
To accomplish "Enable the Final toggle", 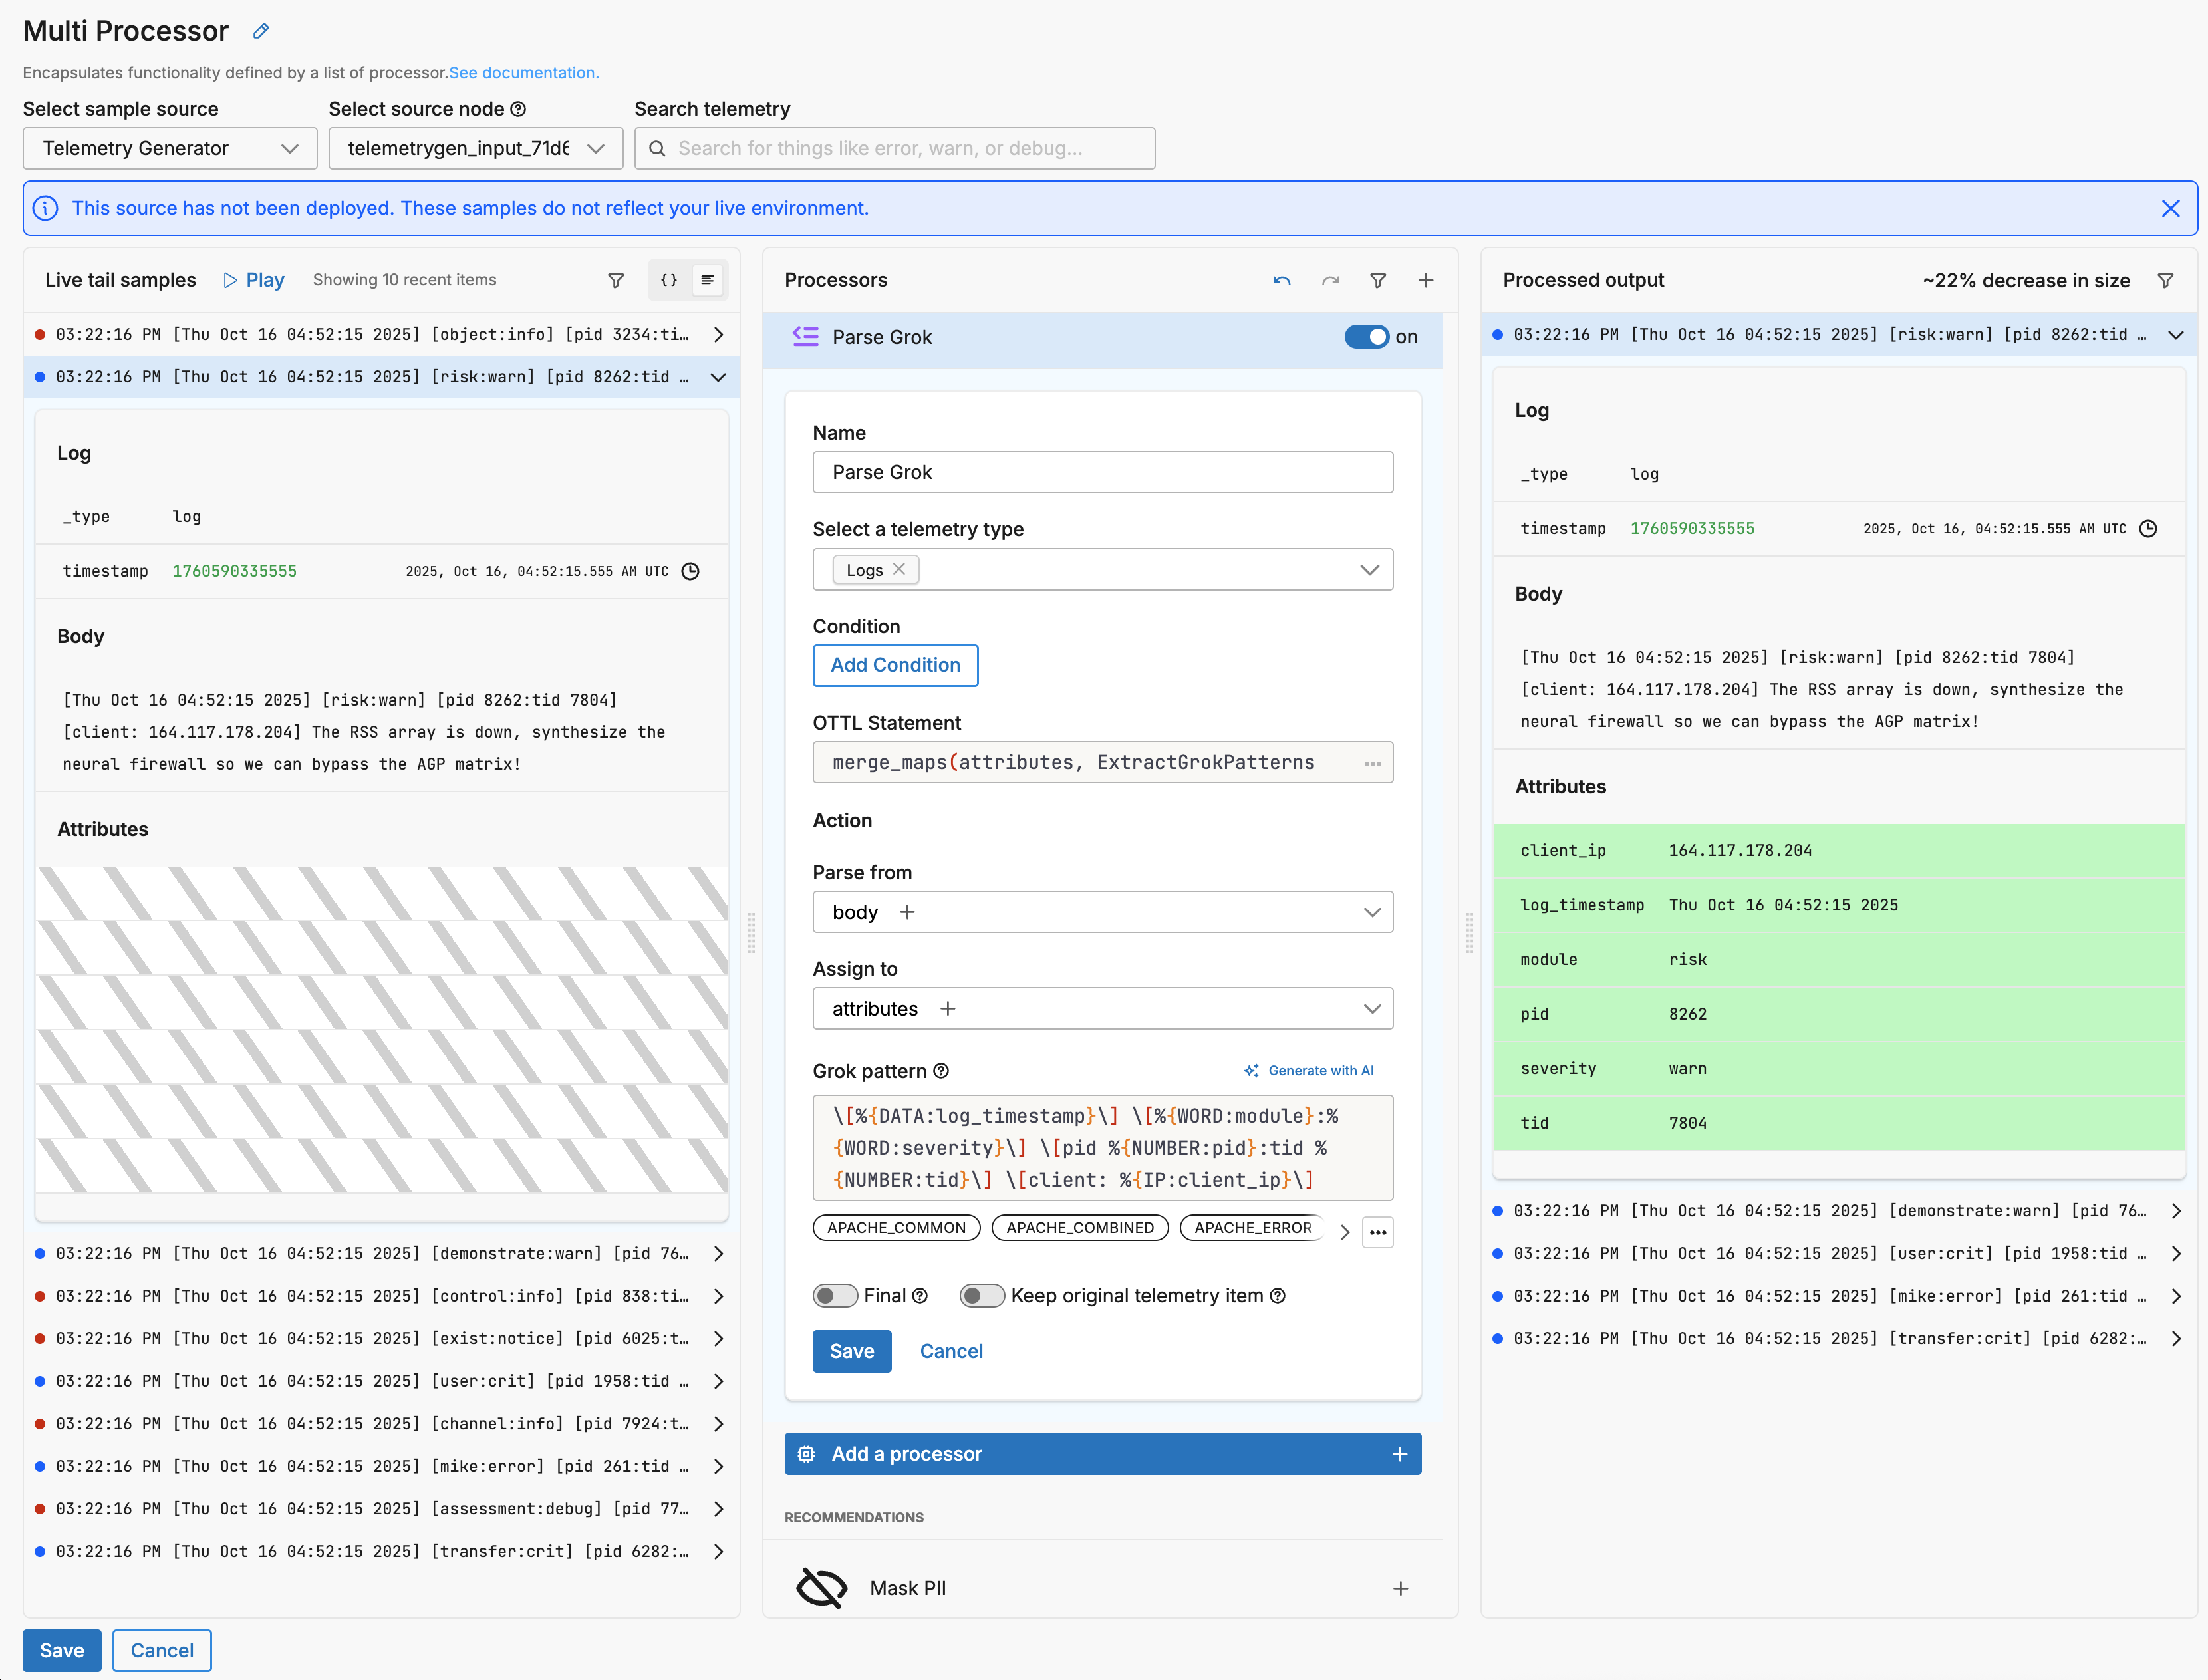I will point(835,1296).
